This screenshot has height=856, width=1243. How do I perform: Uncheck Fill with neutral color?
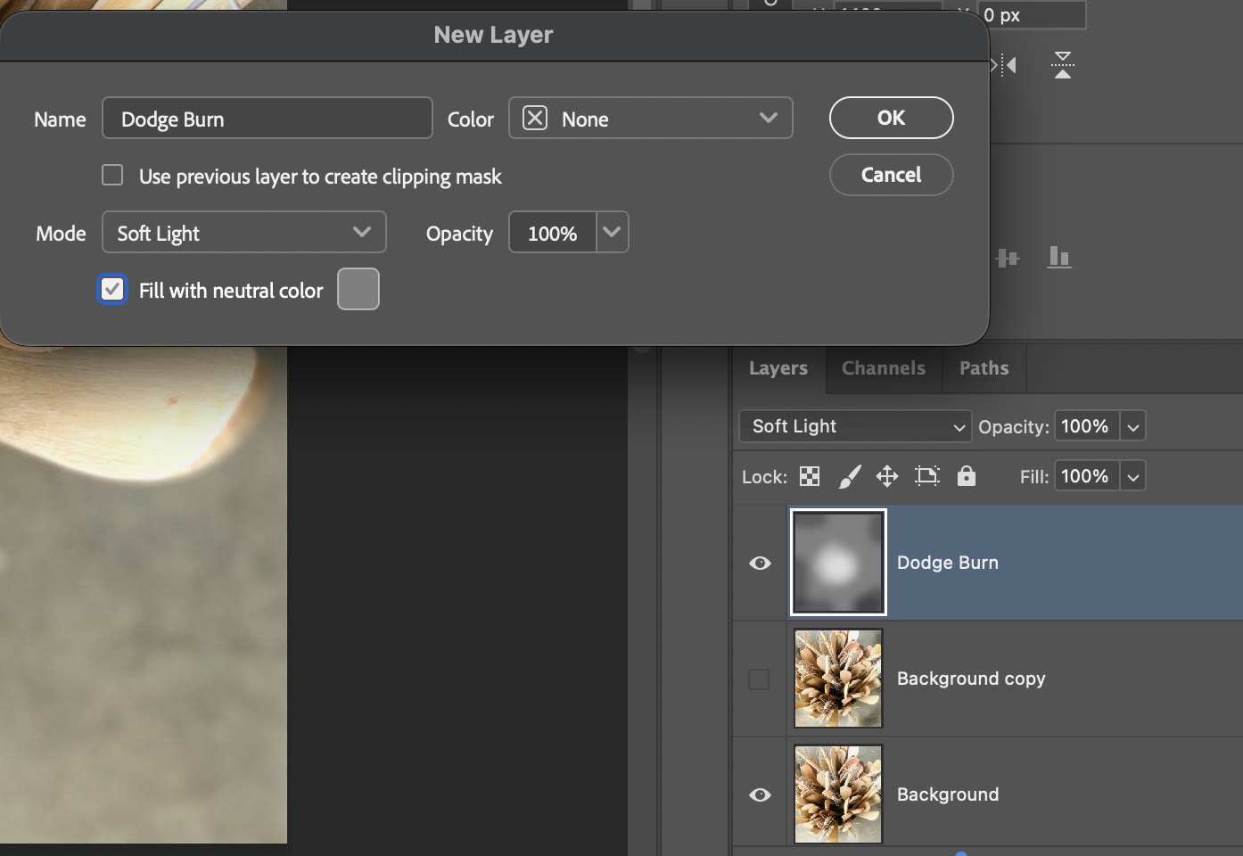[x=112, y=289]
